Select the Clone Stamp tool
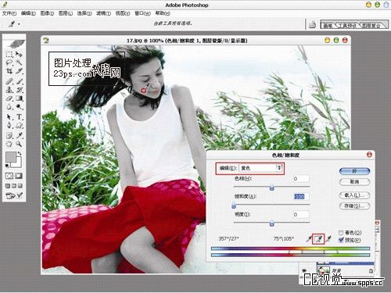Viewport: 391px width, 293px height. [x=9, y=90]
